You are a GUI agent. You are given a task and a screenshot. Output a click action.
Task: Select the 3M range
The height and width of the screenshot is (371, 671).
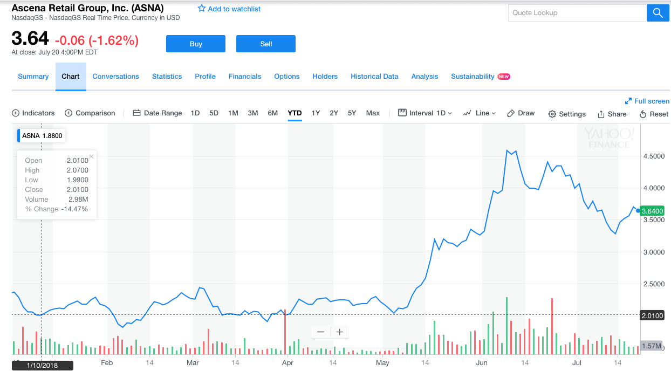[x=253, y=113]
